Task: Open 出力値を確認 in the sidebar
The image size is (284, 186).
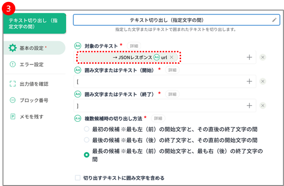Action: coord(34,84)
